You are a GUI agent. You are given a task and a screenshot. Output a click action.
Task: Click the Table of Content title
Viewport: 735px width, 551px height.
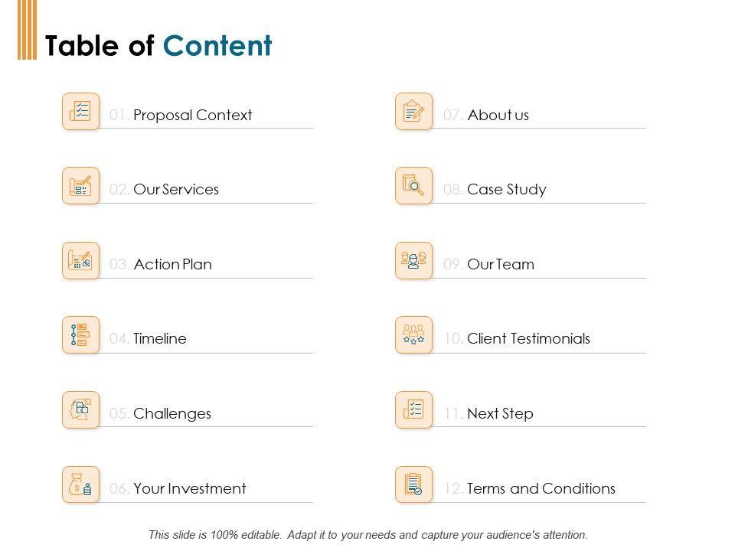[158, 46]
